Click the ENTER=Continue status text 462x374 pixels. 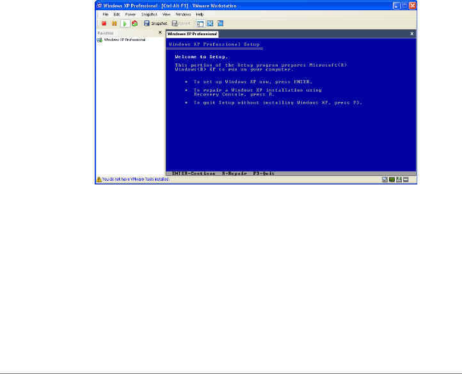click(194, 174)
